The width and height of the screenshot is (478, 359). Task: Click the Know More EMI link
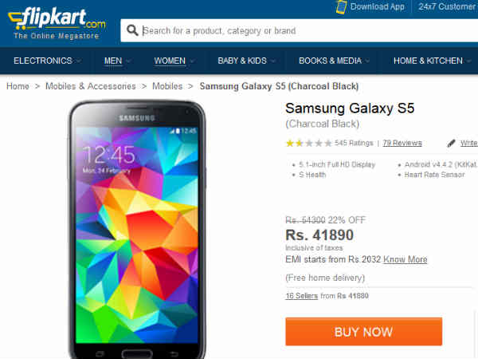pos(405,259)
